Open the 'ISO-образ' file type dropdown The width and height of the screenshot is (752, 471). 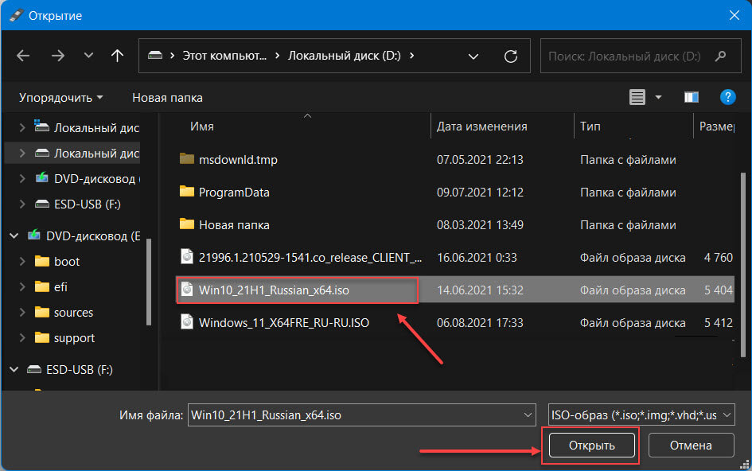pos(641,415)
